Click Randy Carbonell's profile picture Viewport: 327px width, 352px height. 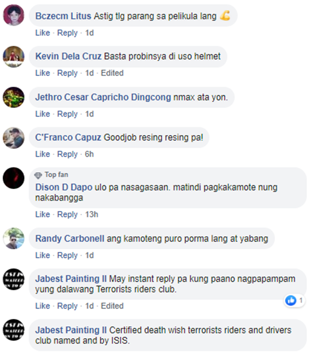(14, 238)
